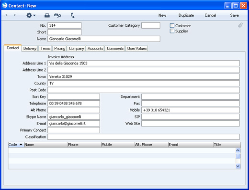Open the User Values tab
Viewport: 249px width, 190px height.
point(137,48)
